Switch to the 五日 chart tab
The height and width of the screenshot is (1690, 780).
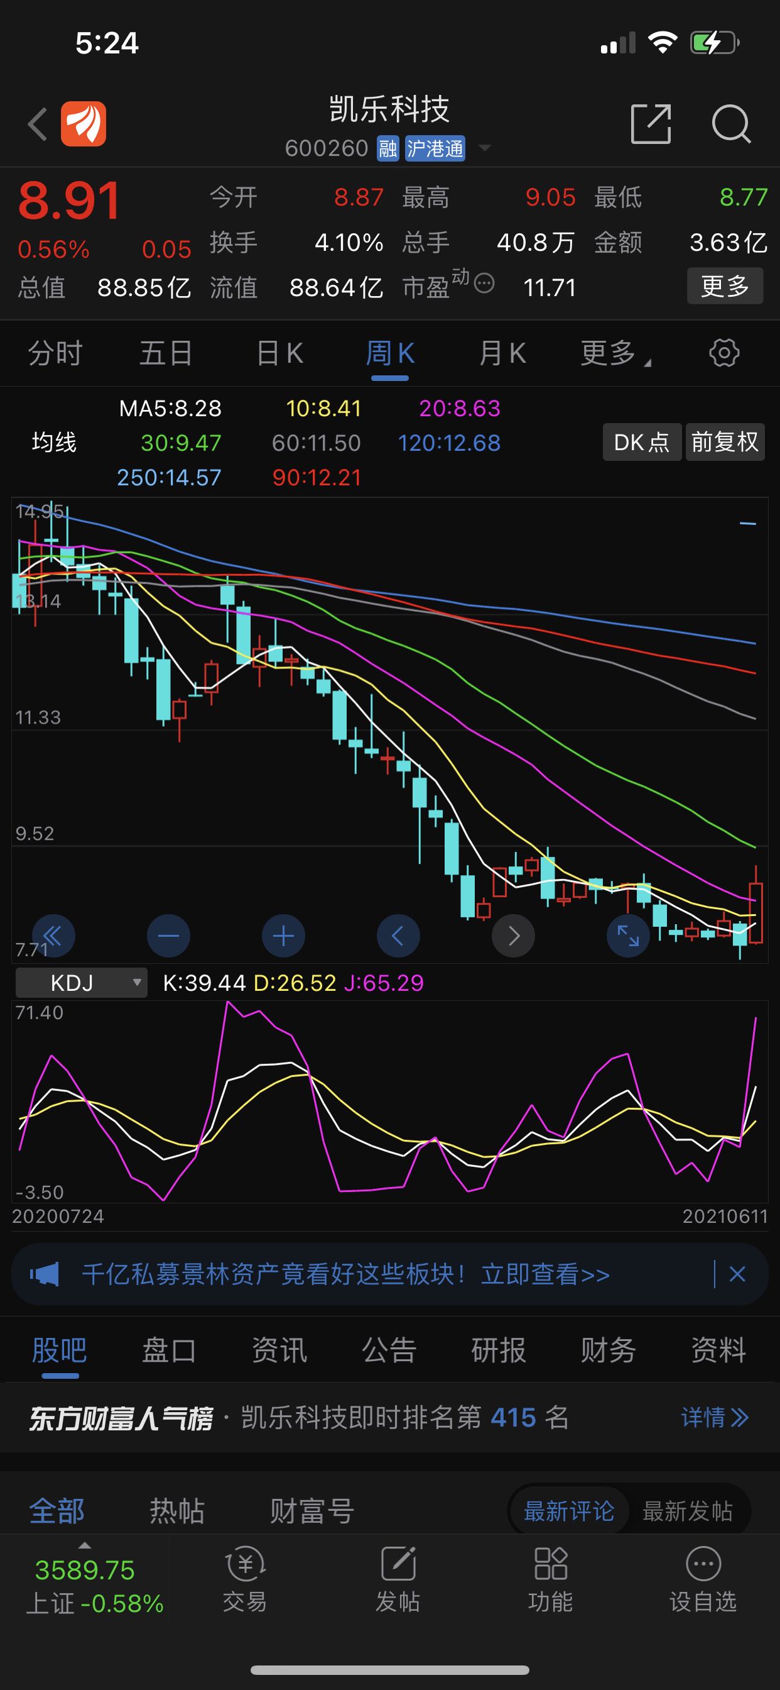click(x=166, y=353)
